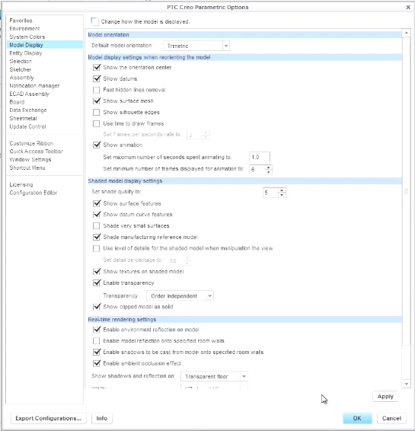Check Shade very small surfaces
The width and height of the screenshot is (415, 431).
point(97,226)
